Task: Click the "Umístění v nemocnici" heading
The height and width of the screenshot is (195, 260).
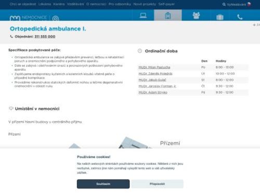Action: [x=37, y=109]
